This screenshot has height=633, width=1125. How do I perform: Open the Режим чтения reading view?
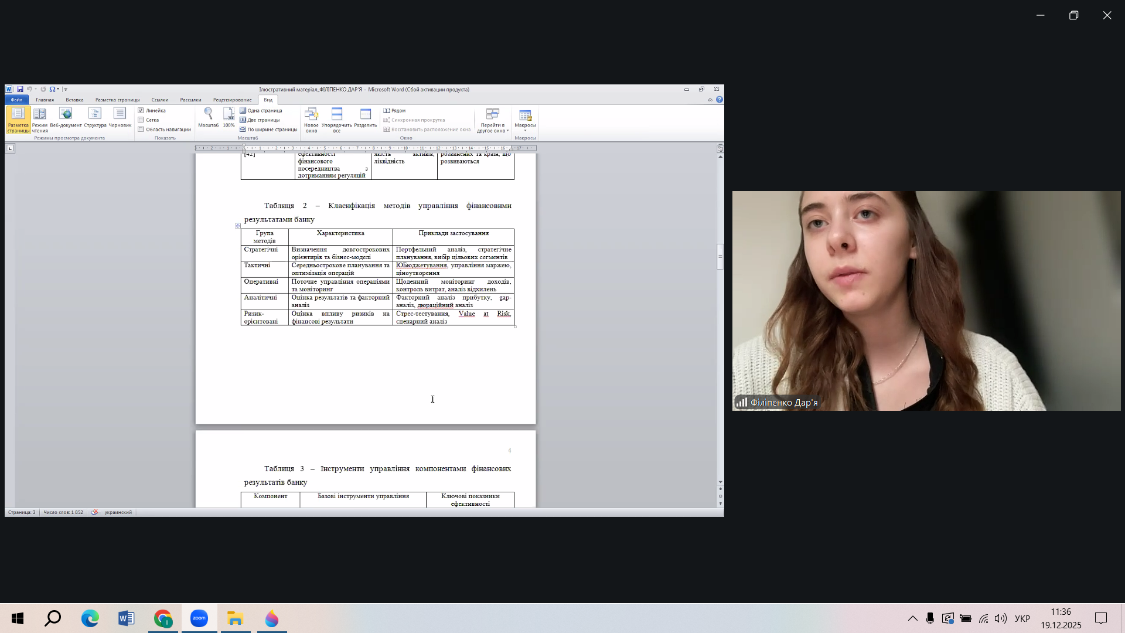(x=40, y=120)
